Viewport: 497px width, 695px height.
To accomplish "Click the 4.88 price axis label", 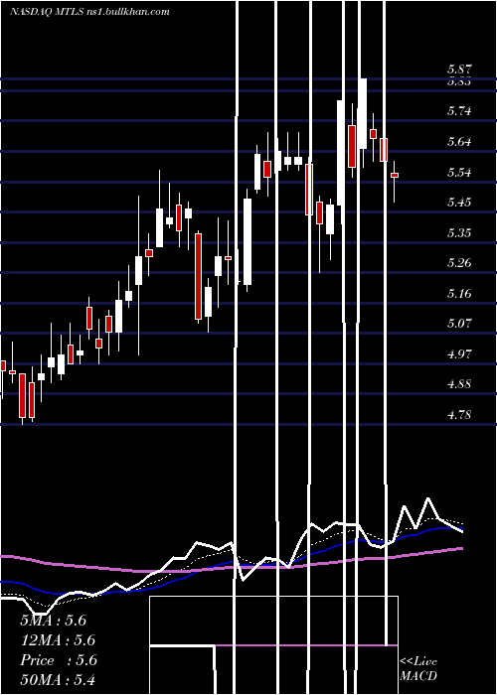I will 459,384.
